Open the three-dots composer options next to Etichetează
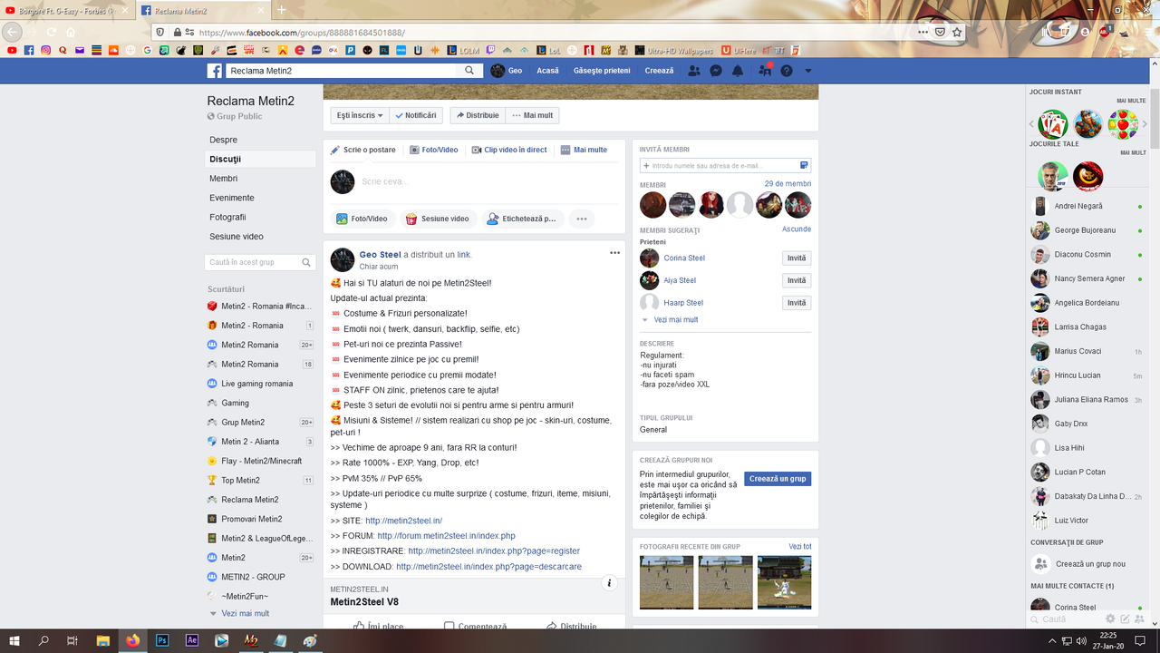Viewport: 1160px width, 653px height. [x=582, y=219]
